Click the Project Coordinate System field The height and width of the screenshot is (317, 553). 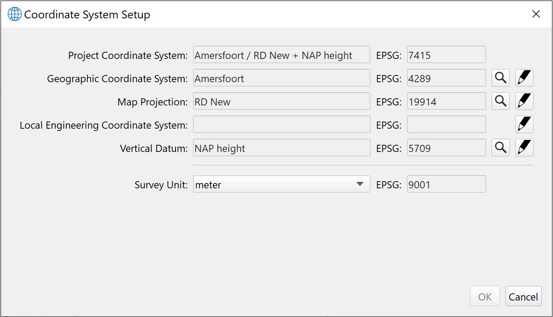point(281,54)
